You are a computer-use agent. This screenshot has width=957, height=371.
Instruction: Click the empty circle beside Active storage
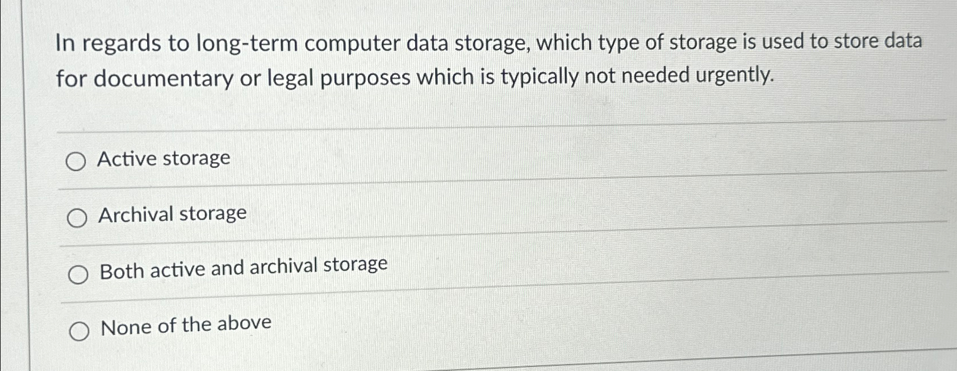pyautogui.click(x=77, y=161)
